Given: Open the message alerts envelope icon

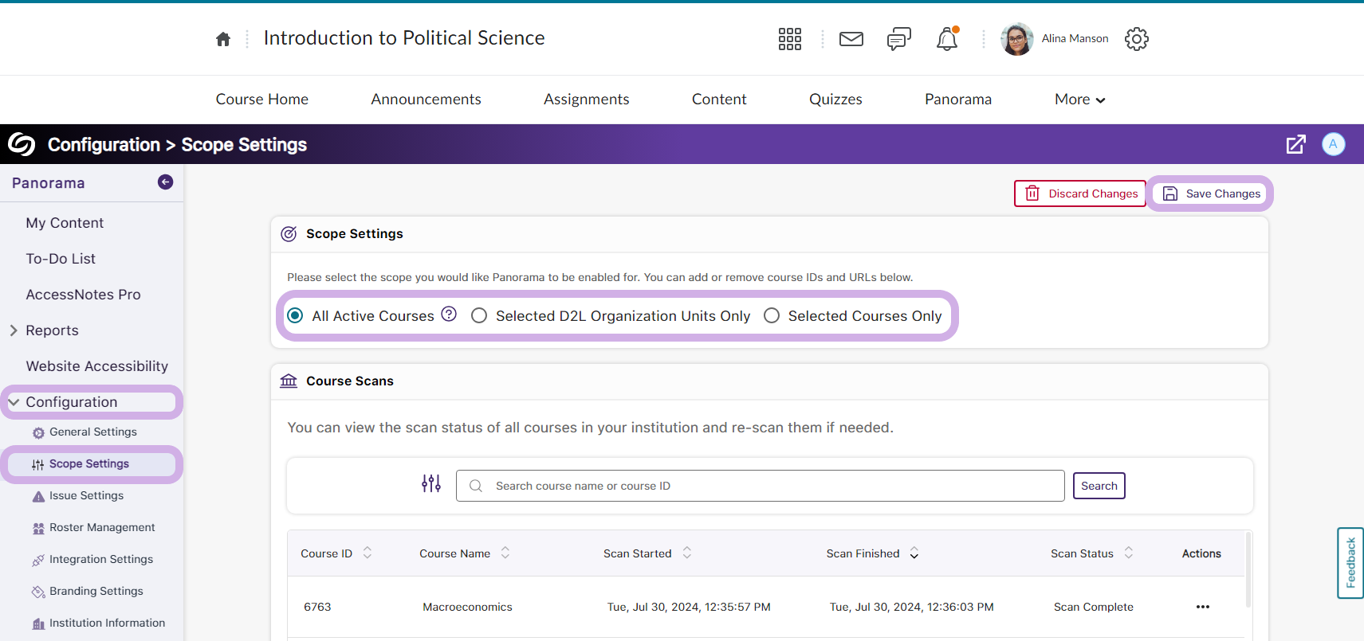Looking at the screenshot, I should (x=851, y=39).
